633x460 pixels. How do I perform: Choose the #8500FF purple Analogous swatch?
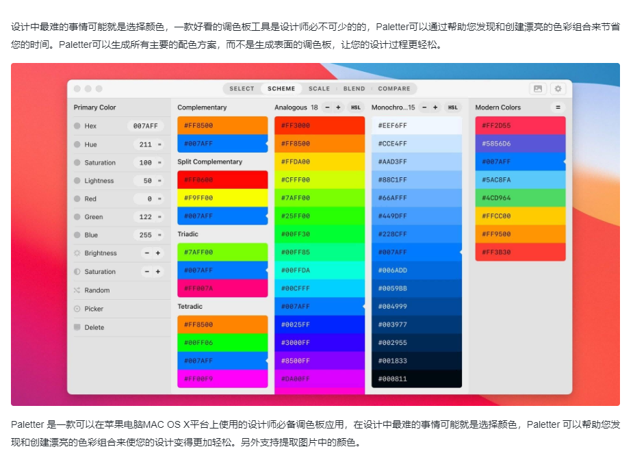(x=320, y=361)
